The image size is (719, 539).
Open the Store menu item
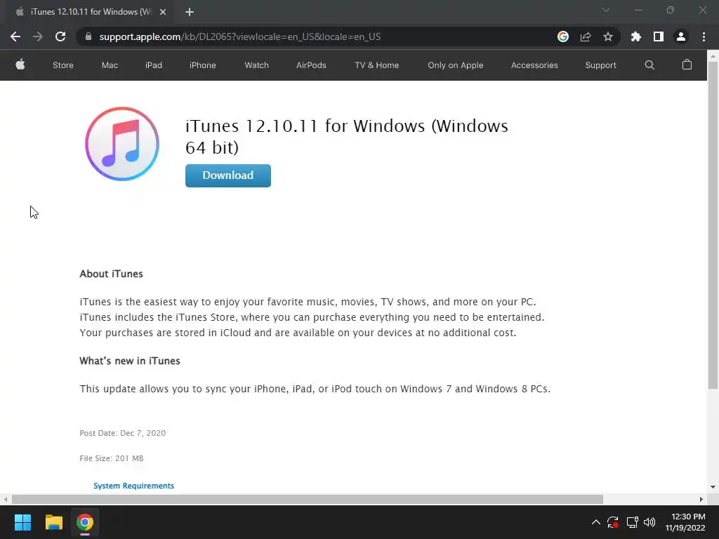click(x=62, y=65)
